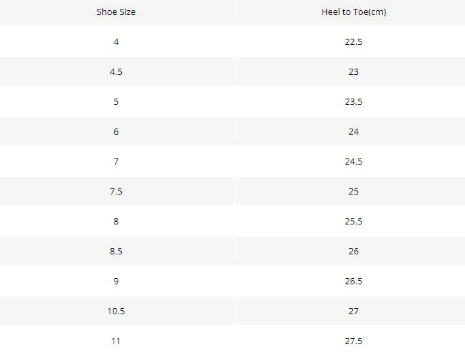Image resolution: width=465 pixels, height=353 pixels.
Task: Click the 27.5 cm measurement value
Action: (353, 341)
